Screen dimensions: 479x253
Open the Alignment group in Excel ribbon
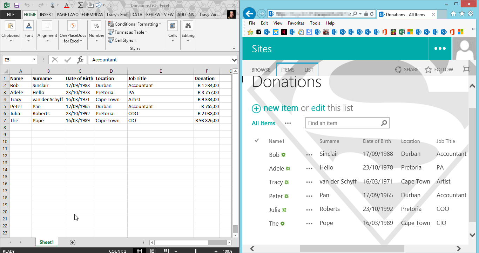pyautogui.click(x=47, y=32)
